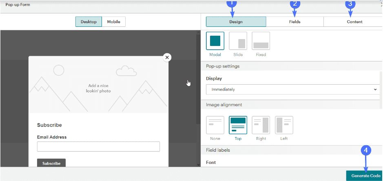Viewport: 383px width, 181px height.
Task: Set image alignment to Top
Action: [238, 125]
